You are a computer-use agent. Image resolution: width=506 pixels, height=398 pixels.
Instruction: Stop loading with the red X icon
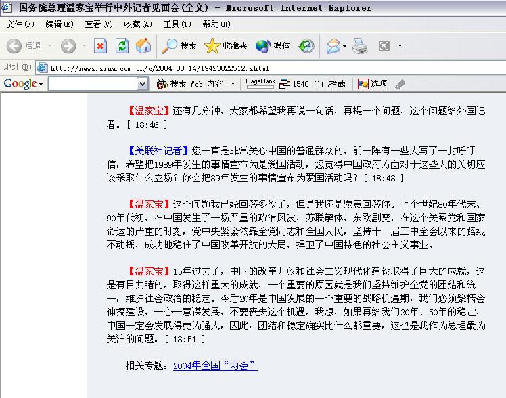(100, 46)
